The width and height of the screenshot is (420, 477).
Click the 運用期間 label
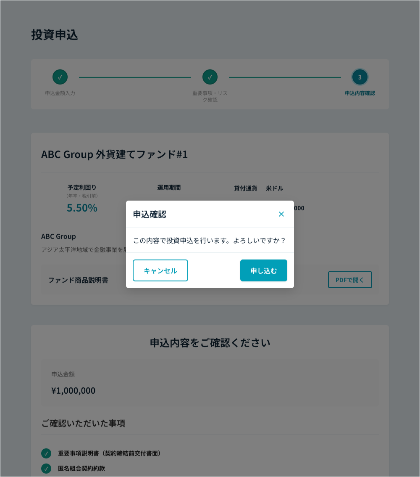point(169,188)
